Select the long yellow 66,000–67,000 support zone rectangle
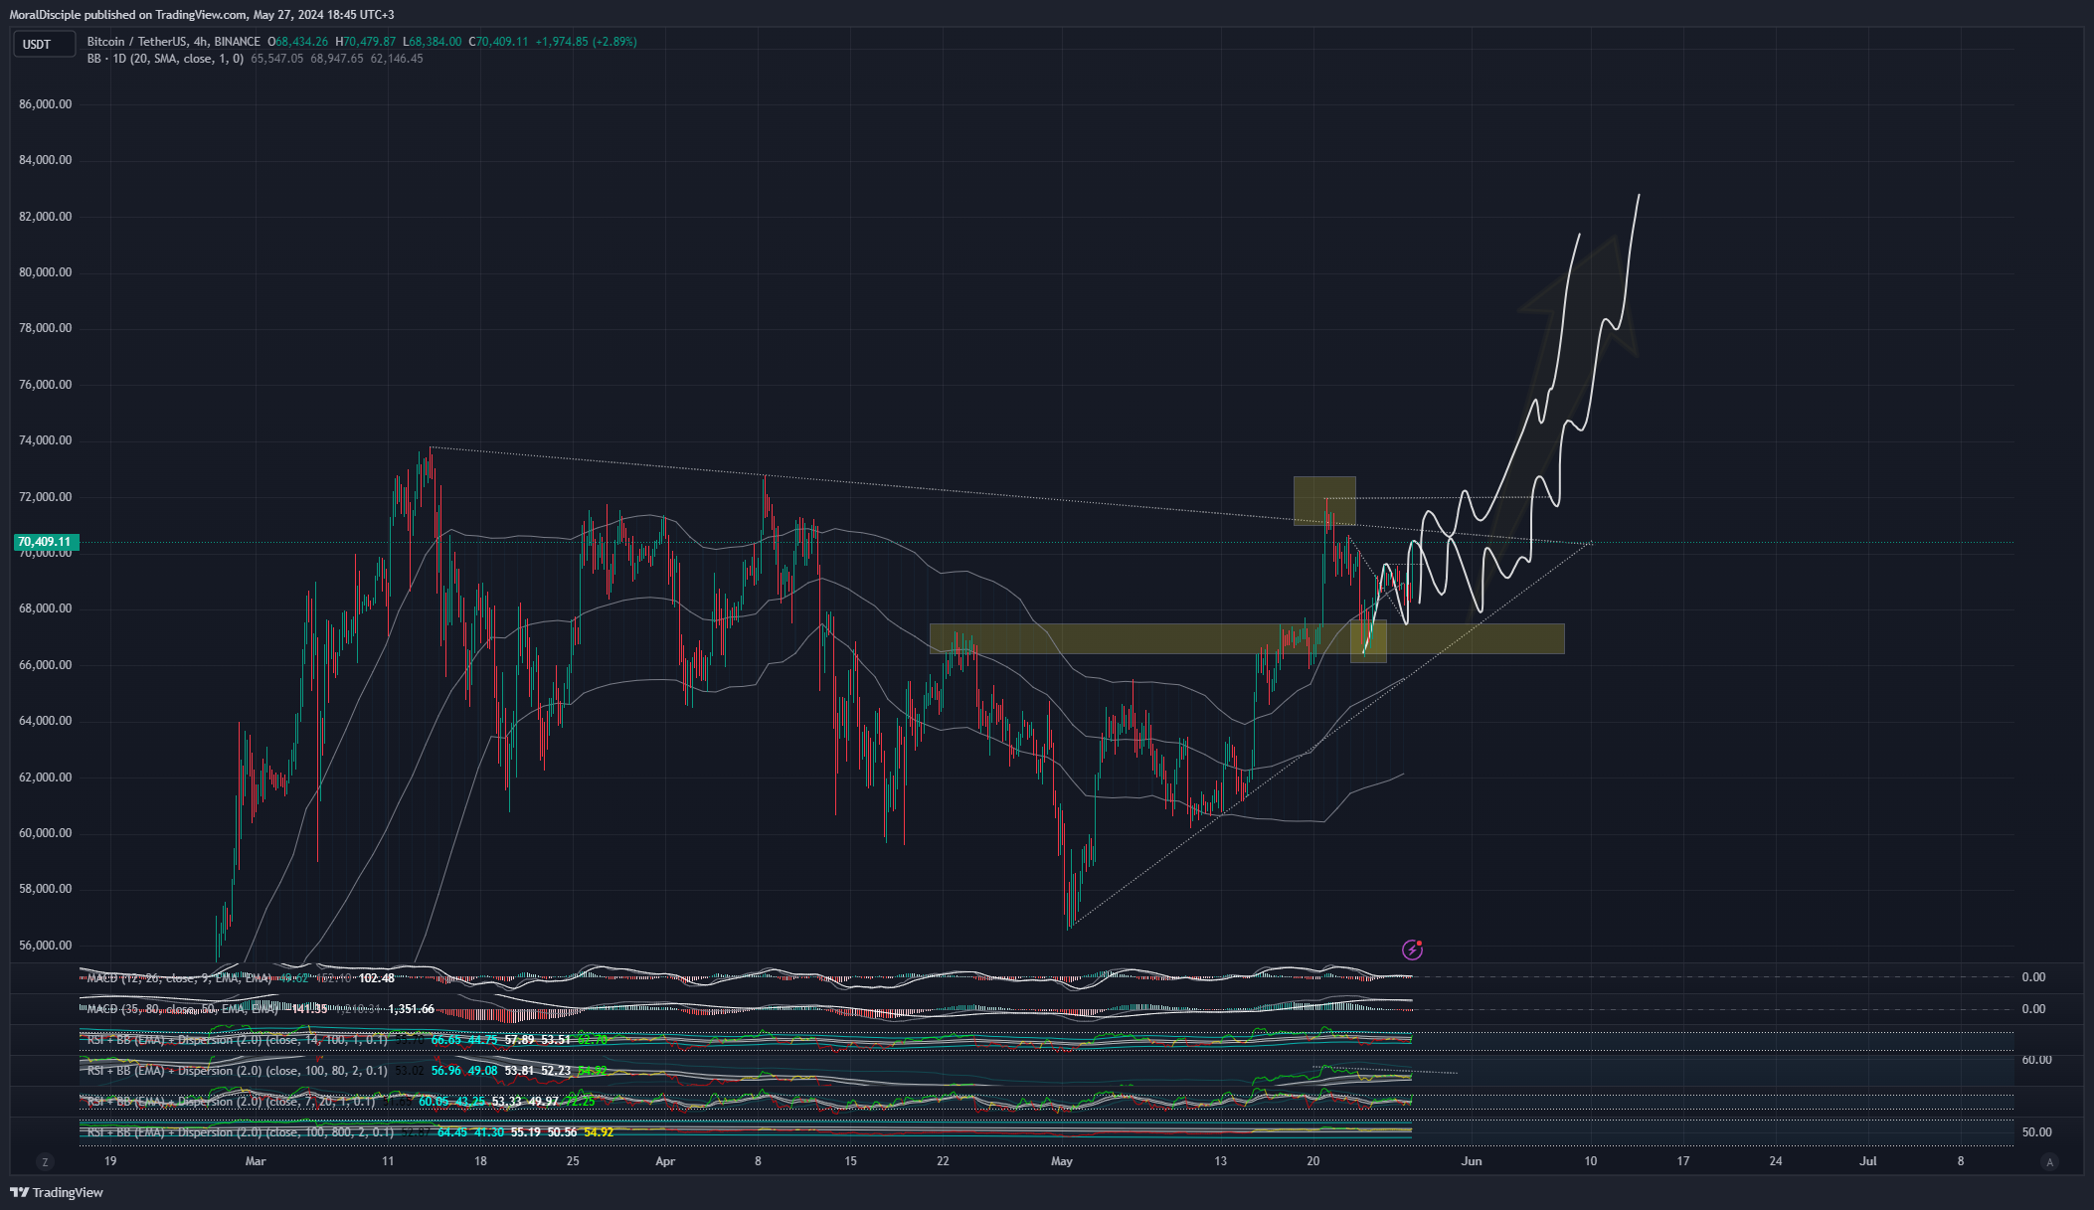The image size is (2094, 1210). point(1247,638)
